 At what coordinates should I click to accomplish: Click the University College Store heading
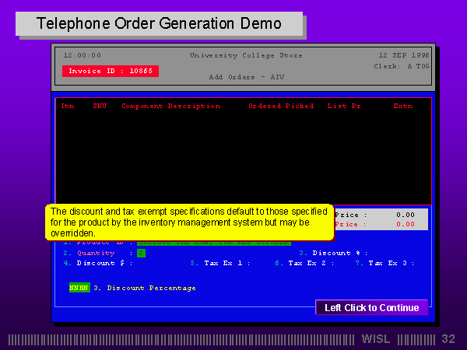click(246, 55)
